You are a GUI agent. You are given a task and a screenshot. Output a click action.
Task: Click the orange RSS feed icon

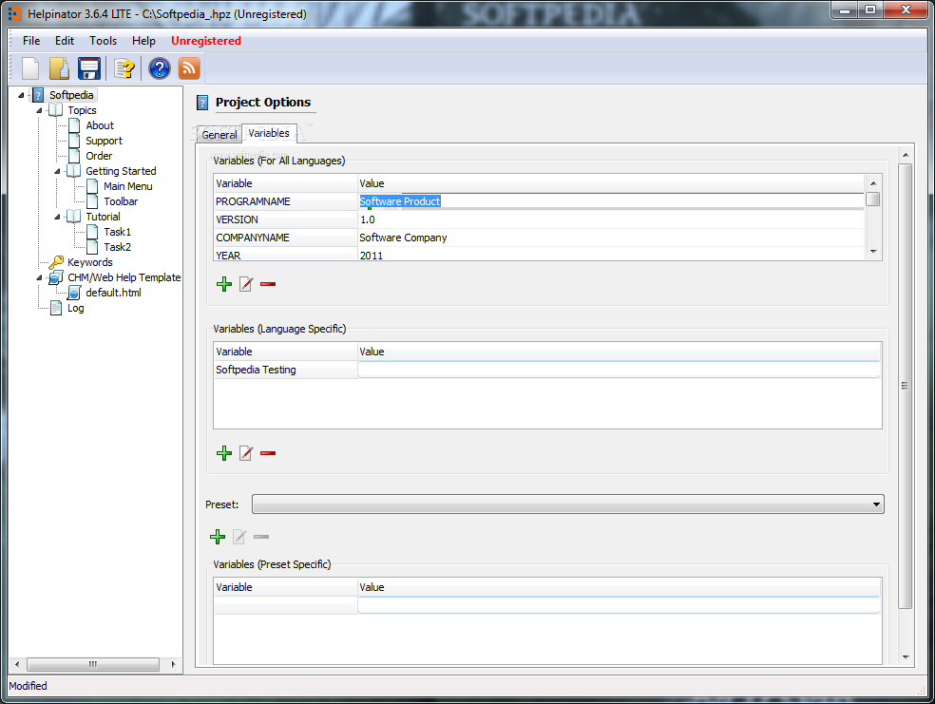click(189, 68)
